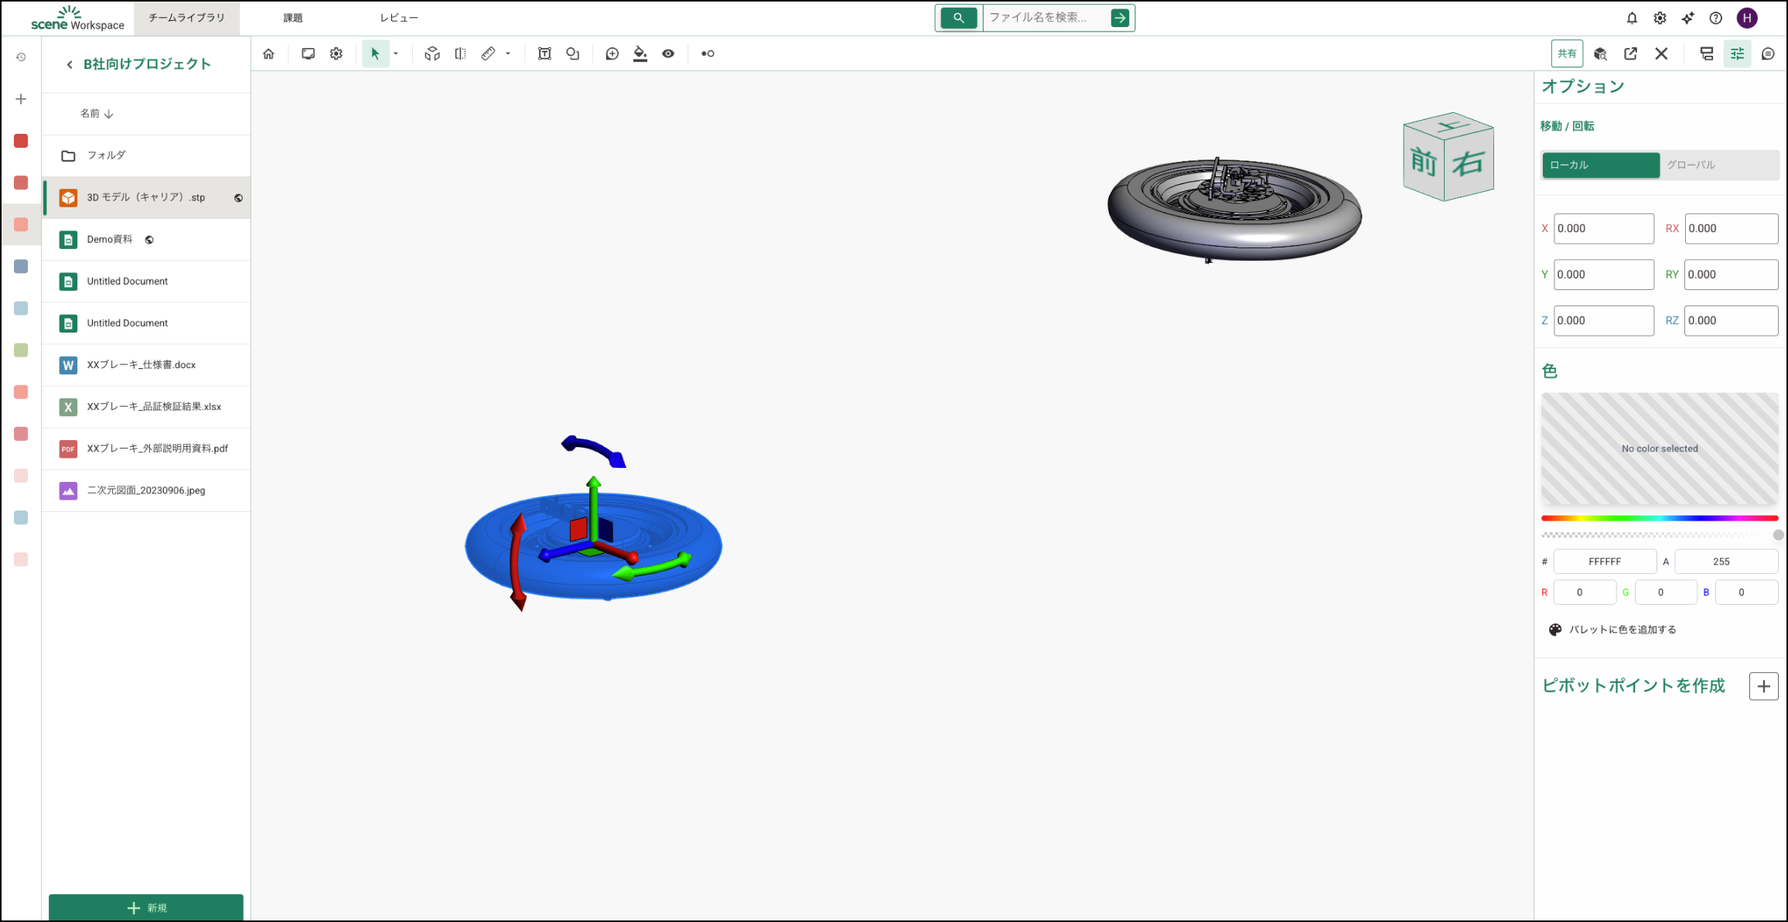Screen dimensions: 1788x922
Task: Click the rainbow hue color slider
Action: pyautogui.click(x=1659, y=518)
